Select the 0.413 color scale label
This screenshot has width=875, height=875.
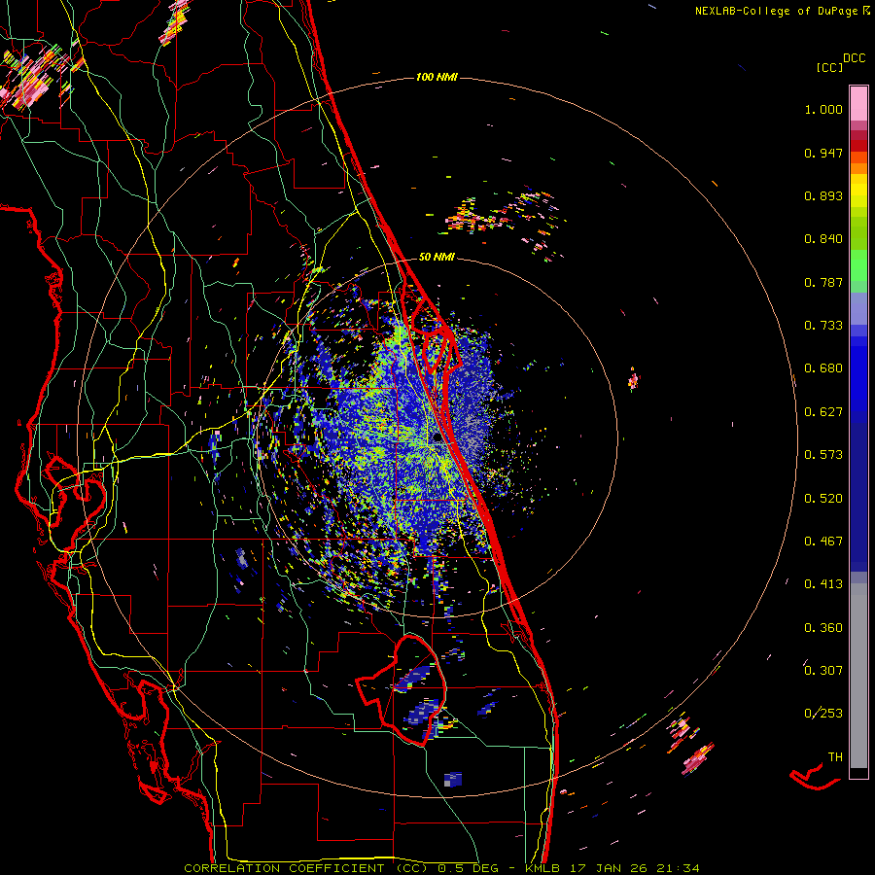pos(823,584)
